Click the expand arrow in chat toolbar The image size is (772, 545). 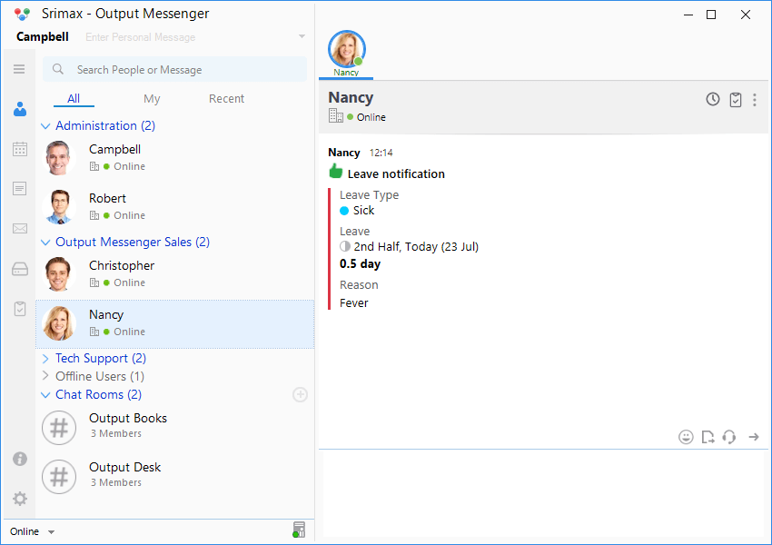click(754, 437)
